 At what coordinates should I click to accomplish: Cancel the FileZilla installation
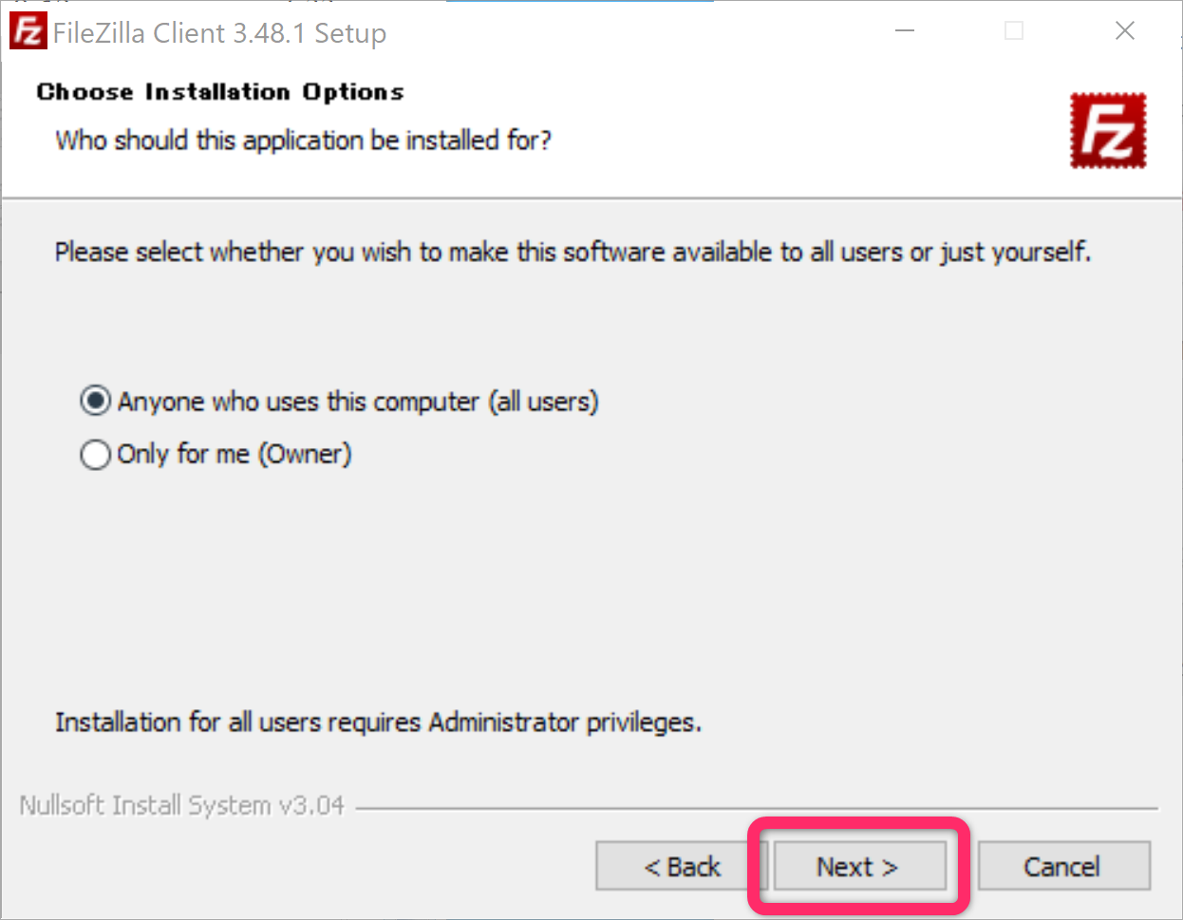point(1062,866)
